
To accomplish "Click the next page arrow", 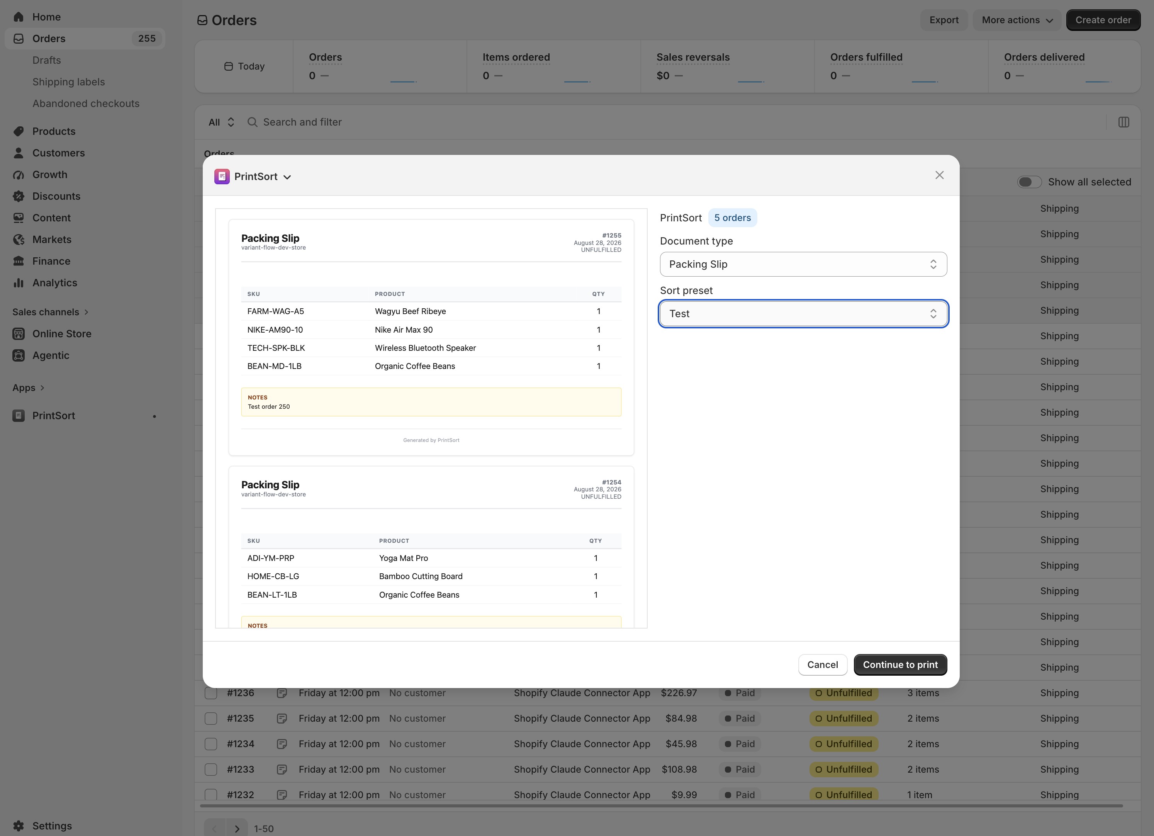I will pos(237,828).
